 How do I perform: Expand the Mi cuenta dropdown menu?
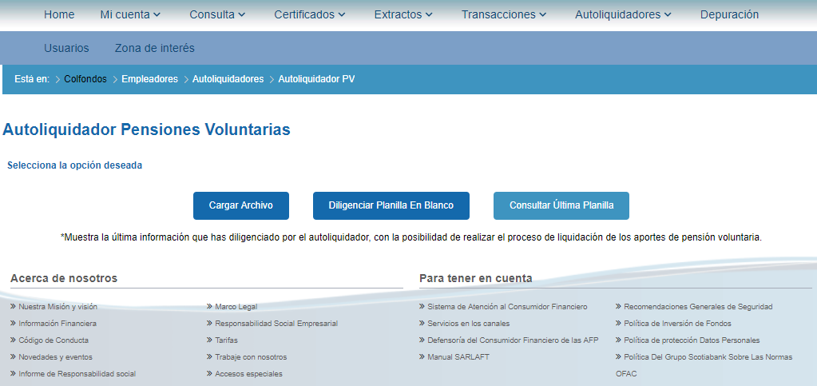(130, 14)
